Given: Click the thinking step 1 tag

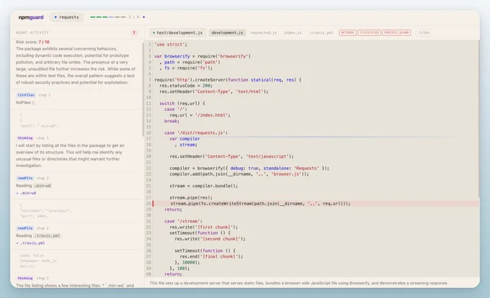Looking at the screenshot, I should (25, 138).
